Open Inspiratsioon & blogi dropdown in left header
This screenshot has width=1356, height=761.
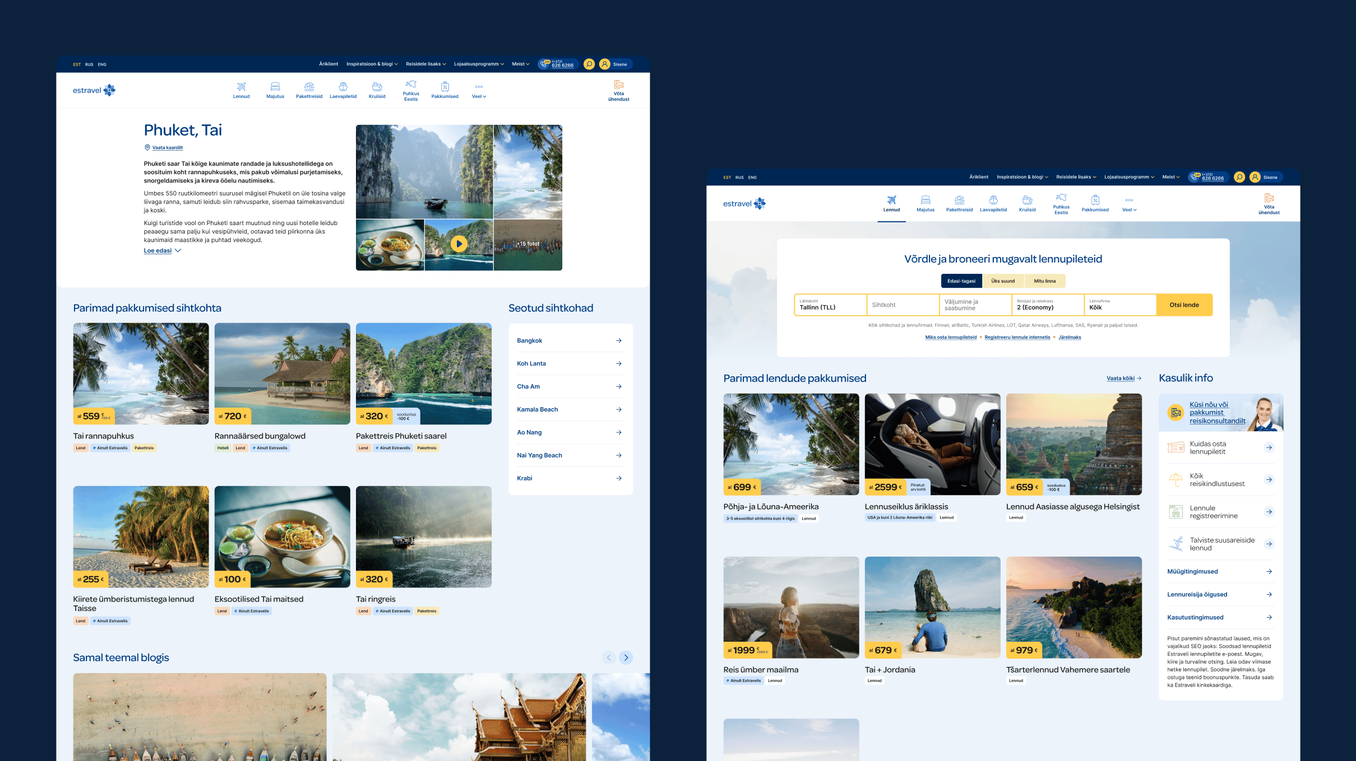point(372,64)
